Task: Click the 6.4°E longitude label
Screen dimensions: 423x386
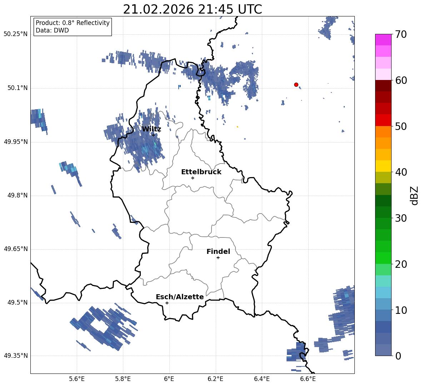Action: click(262, 379)
